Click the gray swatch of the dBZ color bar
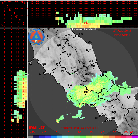 tap(31, 137)
